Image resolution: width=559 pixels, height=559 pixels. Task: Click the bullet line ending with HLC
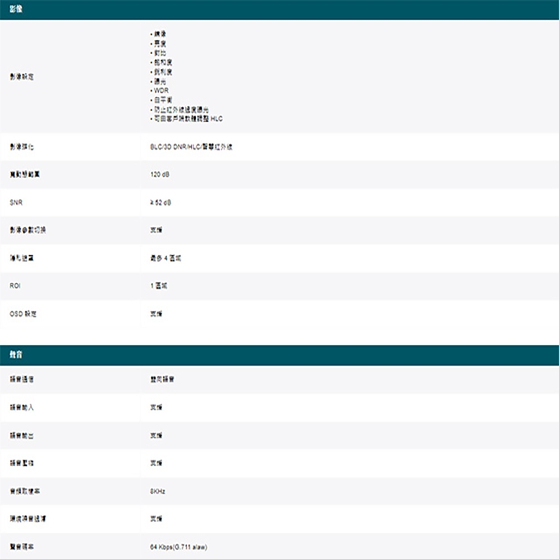pos(188,119)
